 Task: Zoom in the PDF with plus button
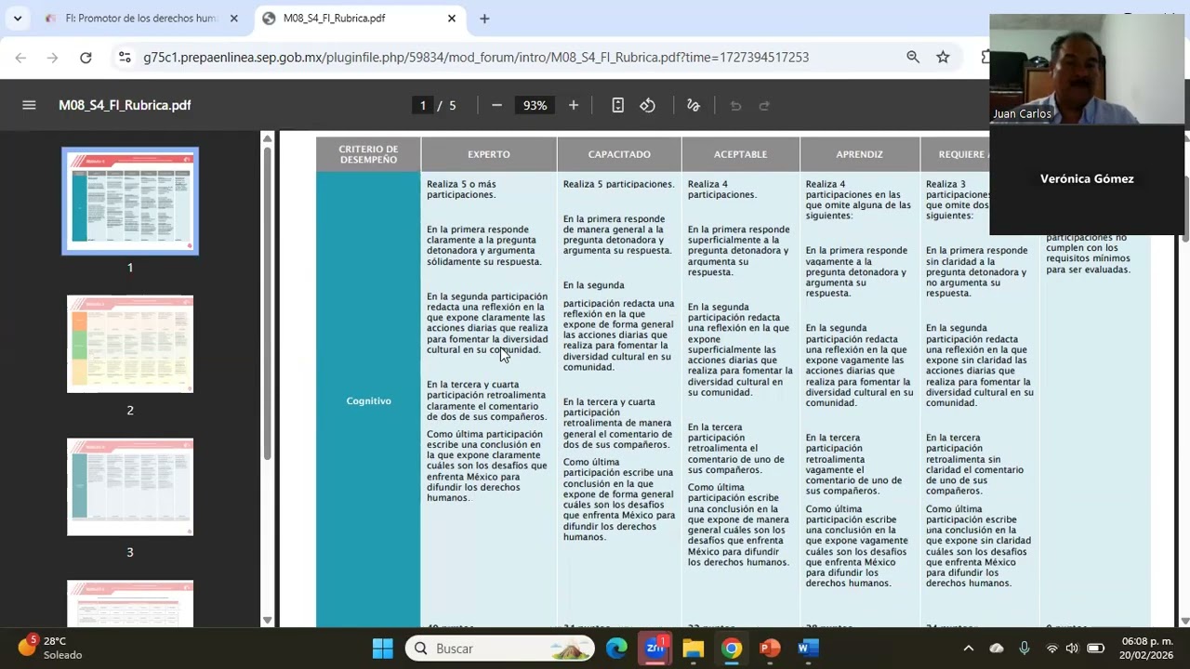[574, 105]
